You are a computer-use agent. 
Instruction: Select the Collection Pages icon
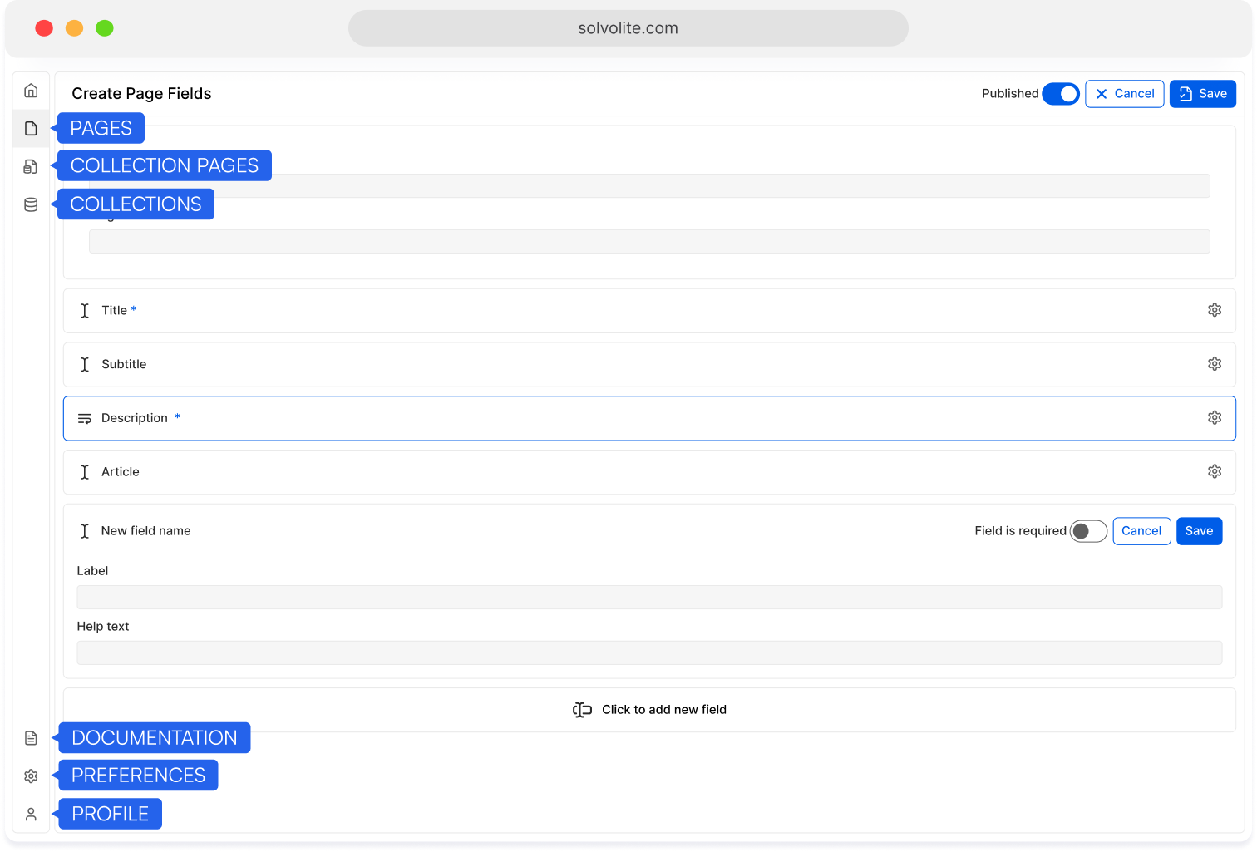(x=31, y=166)
